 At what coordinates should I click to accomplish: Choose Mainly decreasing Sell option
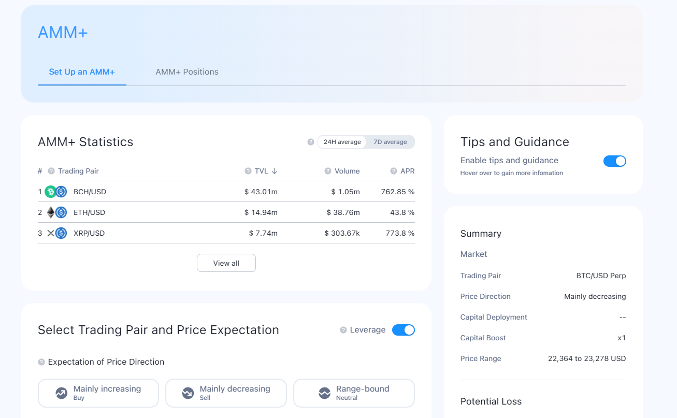coord(226,393)
